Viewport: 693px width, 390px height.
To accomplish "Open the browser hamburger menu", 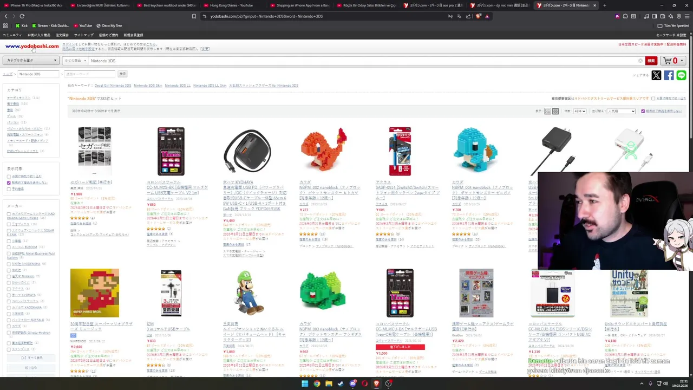I will [687, 16].
